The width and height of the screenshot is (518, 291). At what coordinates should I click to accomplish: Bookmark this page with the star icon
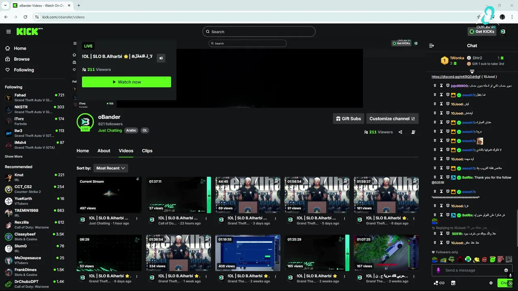pyautogui.click(x=479, y=17)
